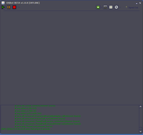Image resolution: width=143 pixels, height=135 pixels.
Task: Open the dark console window icon
Action: (105, 7)
